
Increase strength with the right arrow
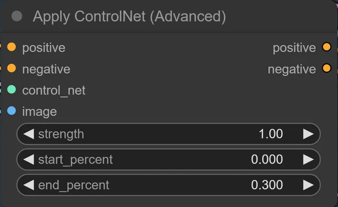coord(308,134)
